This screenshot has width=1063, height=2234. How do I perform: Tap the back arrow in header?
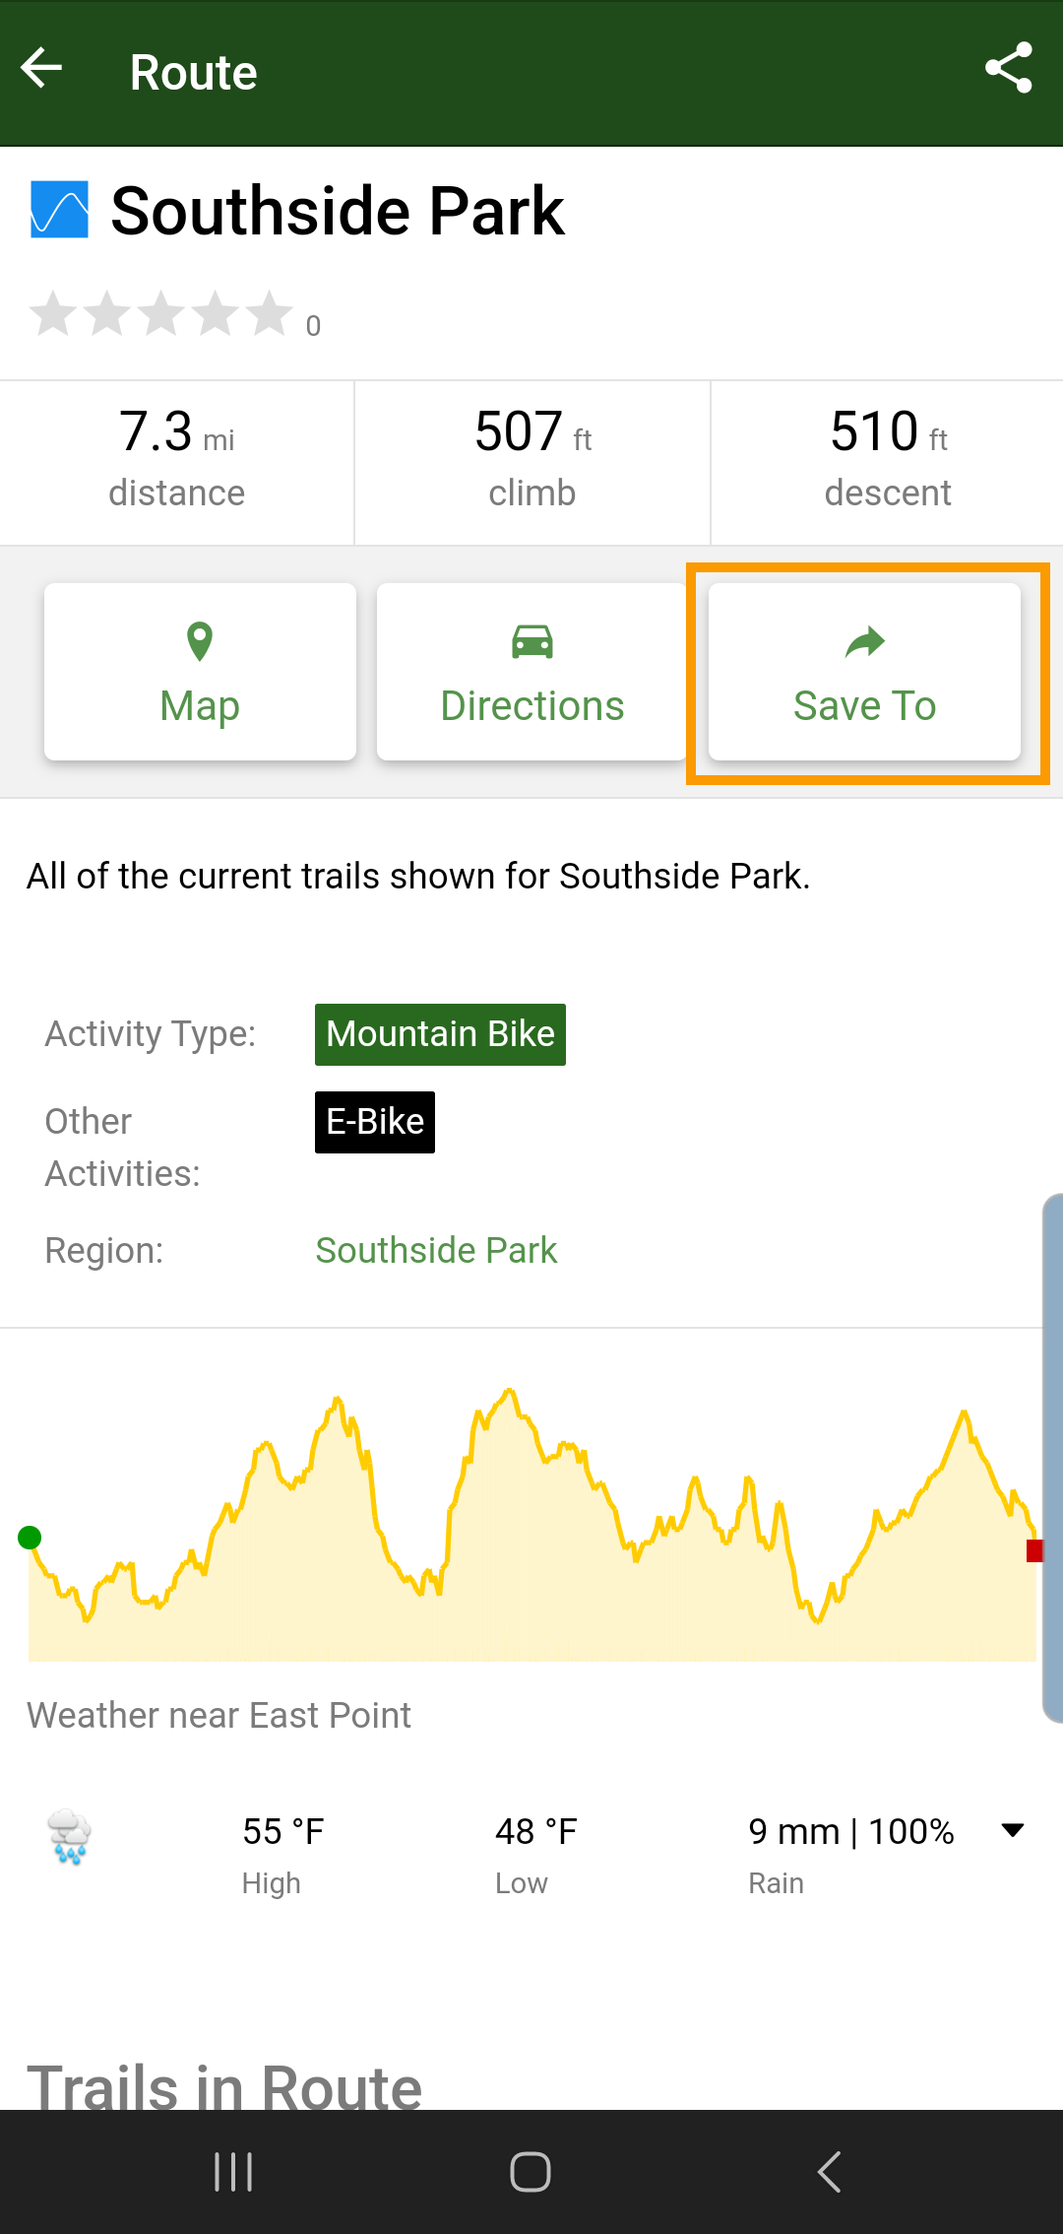(41, 69)
